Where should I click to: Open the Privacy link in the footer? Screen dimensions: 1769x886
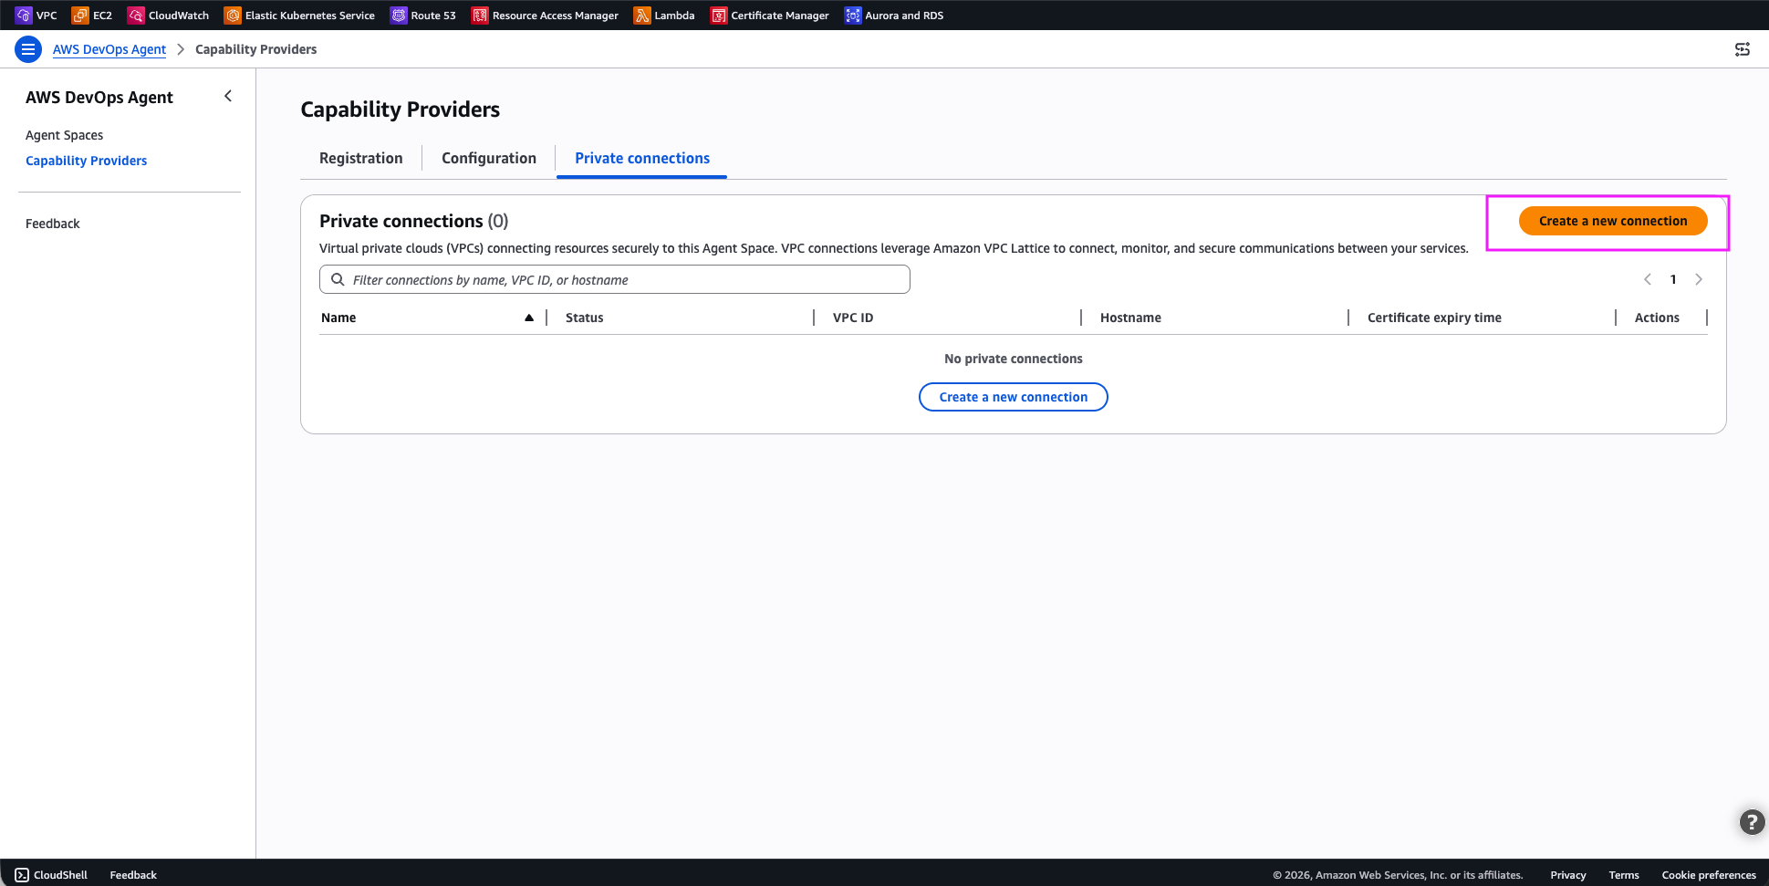tap(1568, 875)
